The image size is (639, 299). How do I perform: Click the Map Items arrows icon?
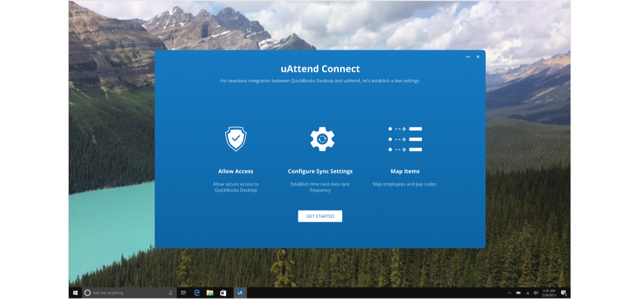pyautogui.click(x=405, y=139)
